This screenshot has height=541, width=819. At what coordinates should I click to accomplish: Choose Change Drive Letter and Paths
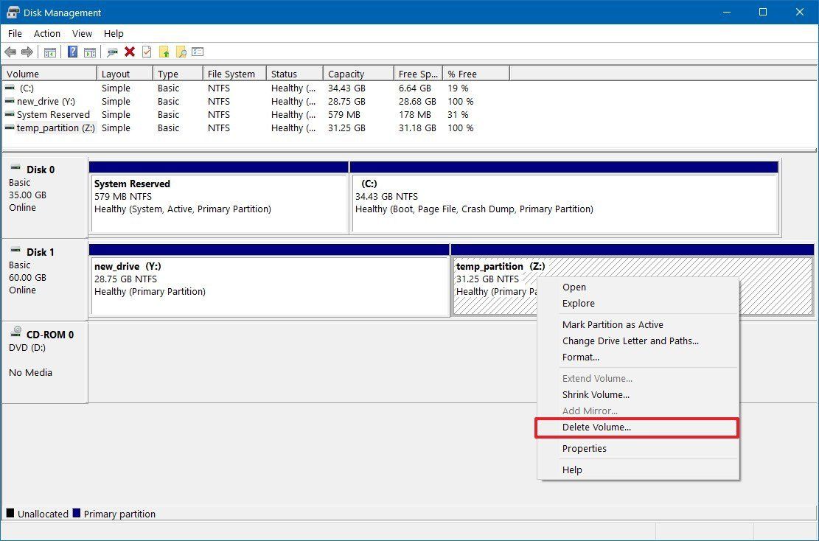point(631,341)
